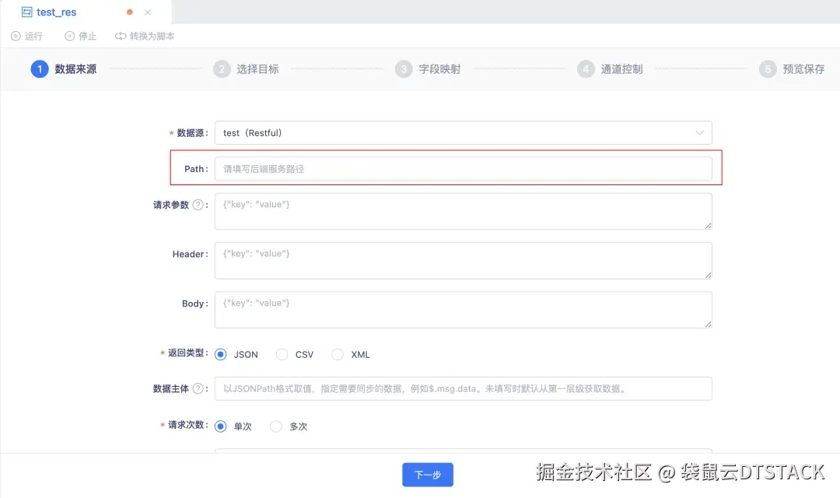Image resolution: width=840 pixels, height=498 pixels.
Task: Select CSV as the return type
Action: click(x=282, y=354)
